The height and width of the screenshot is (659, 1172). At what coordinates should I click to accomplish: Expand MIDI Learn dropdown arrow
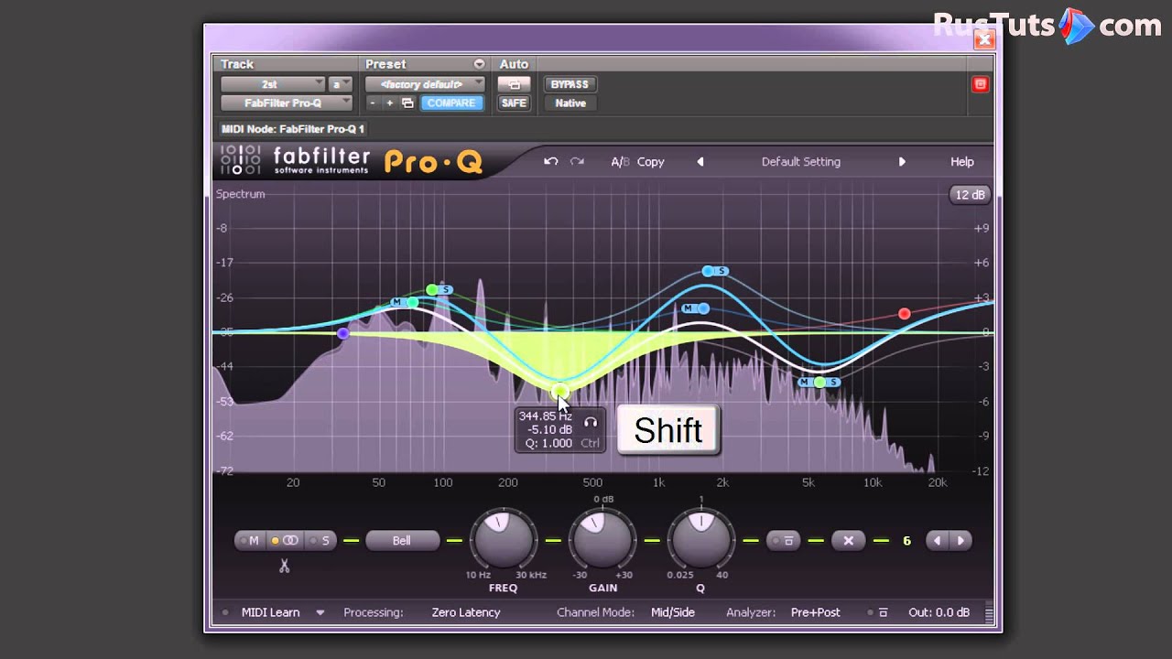click(x=320, y=612)
